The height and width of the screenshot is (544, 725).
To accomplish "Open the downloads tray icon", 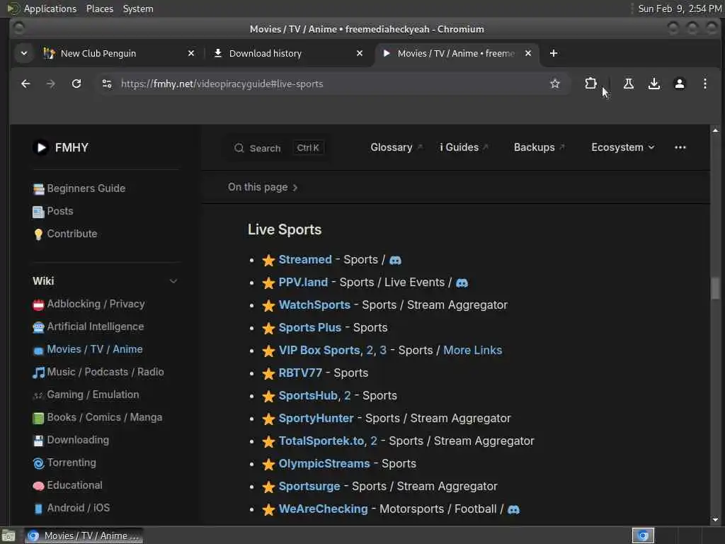I will (x=653, y=84).
